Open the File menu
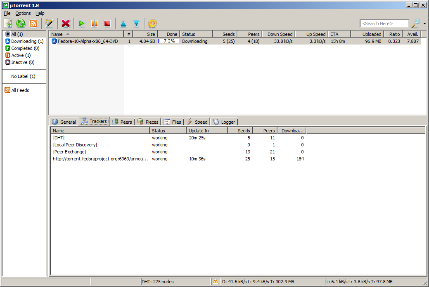This screenshot has width=429, height=287. coord(7,13)
